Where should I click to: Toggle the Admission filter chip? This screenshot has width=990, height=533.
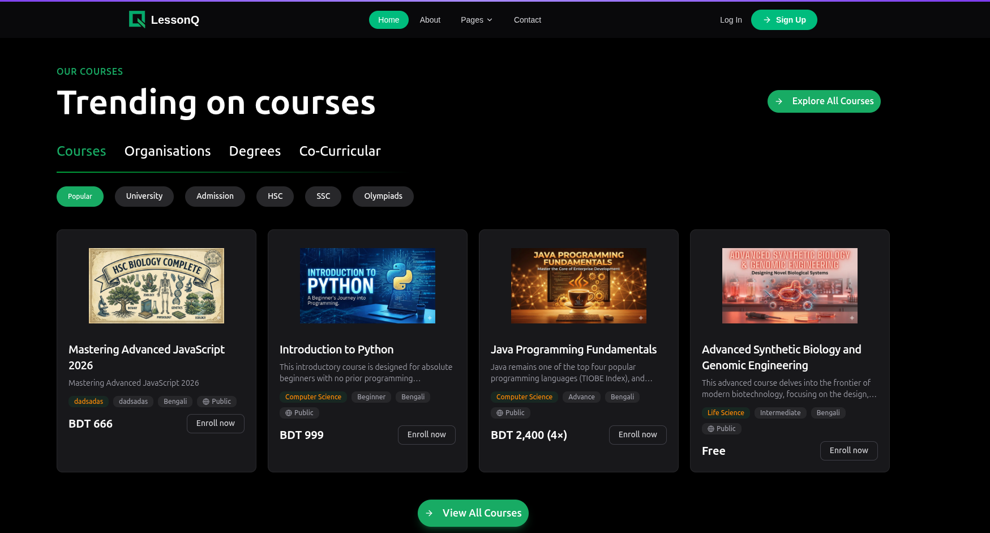click(215, 196)
